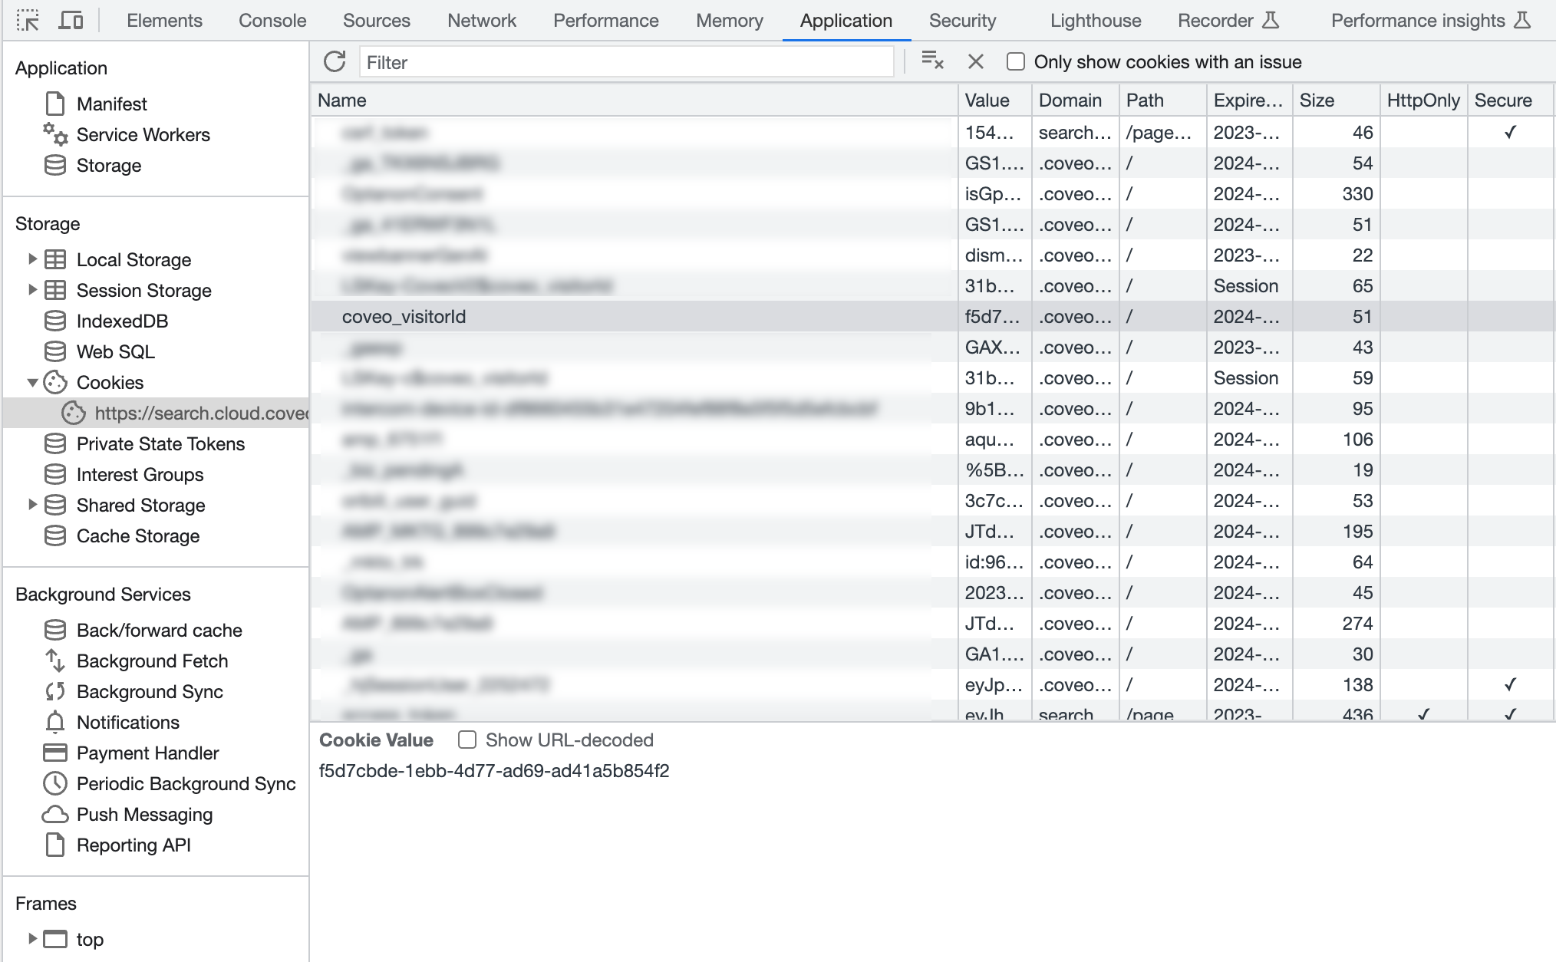1556x962 pixels.
Task: Click the cookie Filter input field
Action: 626,62
